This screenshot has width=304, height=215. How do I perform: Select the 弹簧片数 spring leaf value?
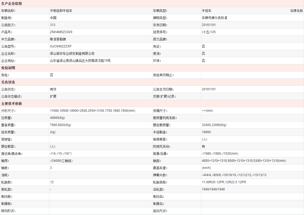point(234,175)
